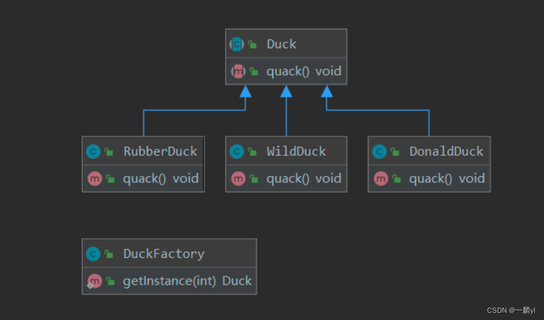The width and height of the screenshot is (544, 320).
Task: Select the RubberDuck class name
Action: click(160, 151)
